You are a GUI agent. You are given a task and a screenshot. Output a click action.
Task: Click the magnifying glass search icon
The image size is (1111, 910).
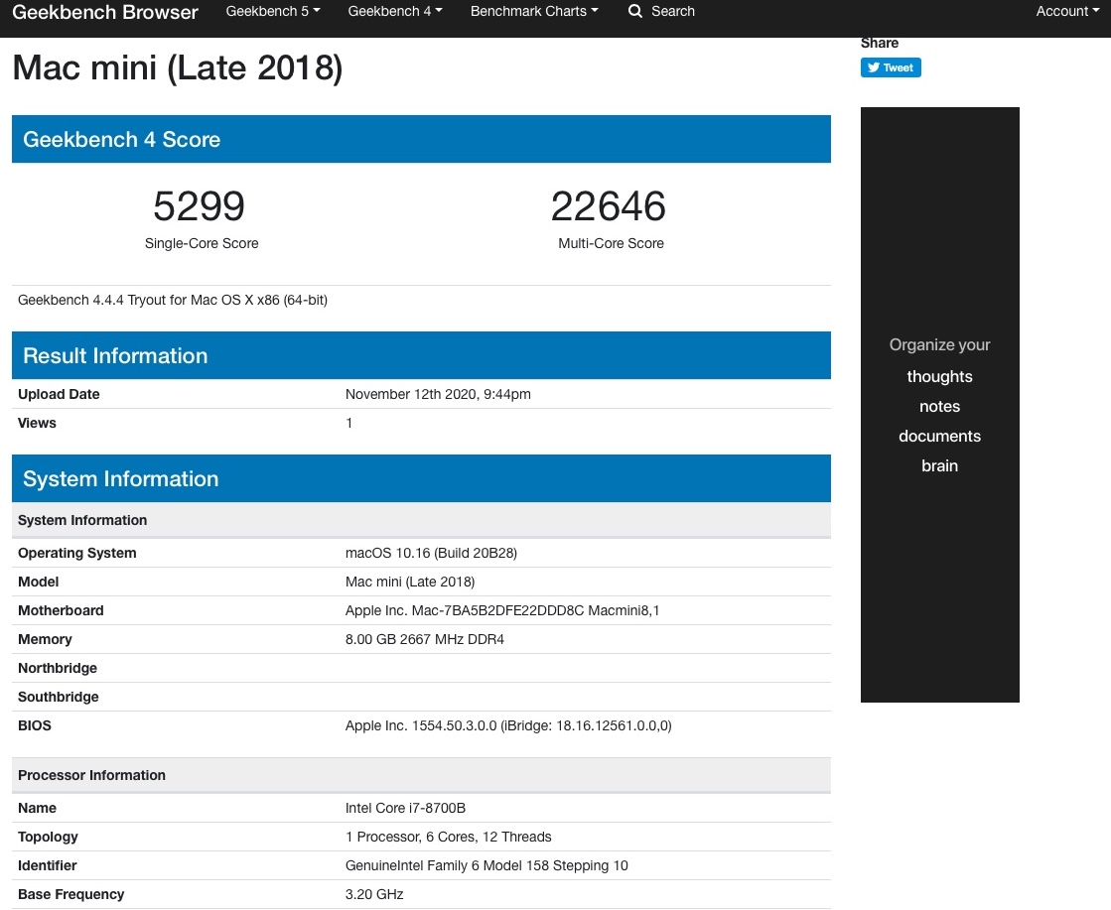634,11
